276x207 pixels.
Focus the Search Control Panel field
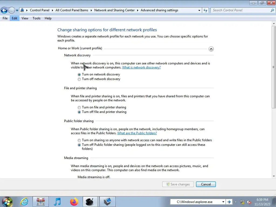[240, 10]
